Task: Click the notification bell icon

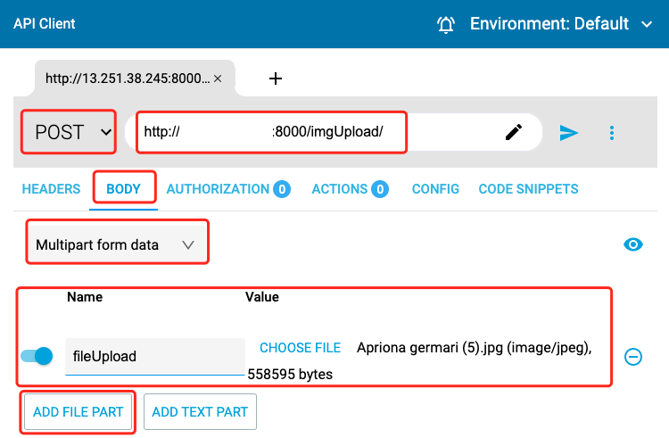Action: pos(446,25)
